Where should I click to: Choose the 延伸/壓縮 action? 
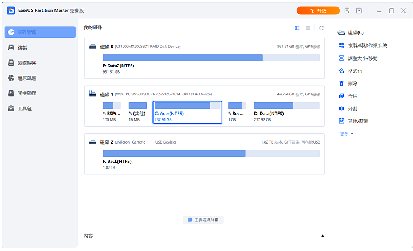click(358, 121)
